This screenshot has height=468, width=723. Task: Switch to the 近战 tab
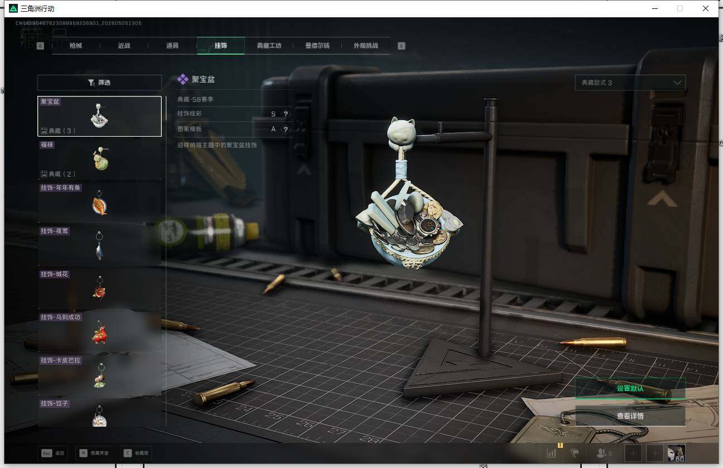[124, 46]
